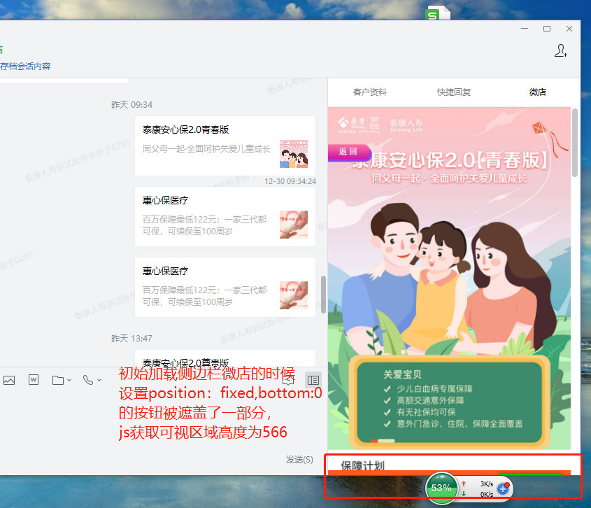Minimize the chat window
The width and height of the screenshot is (591, 508).
coord(525,29)
